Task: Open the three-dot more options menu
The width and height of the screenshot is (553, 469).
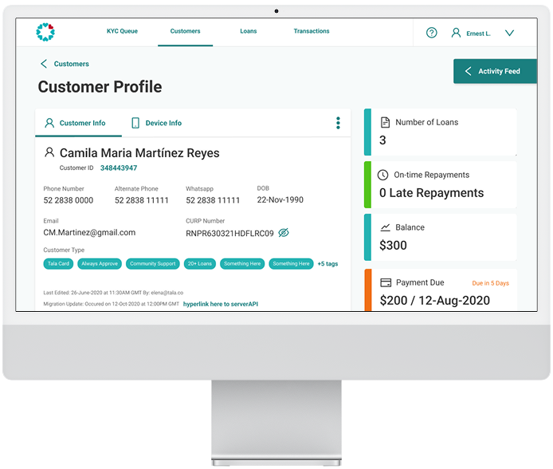Action: pyautogui.click(x=338, y=123)
